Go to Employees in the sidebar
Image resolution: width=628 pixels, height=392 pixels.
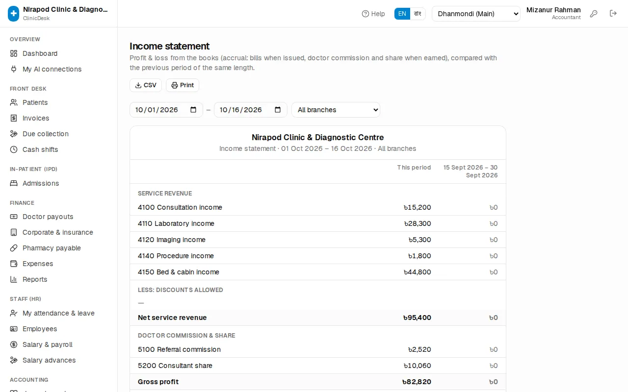point(59,329)
